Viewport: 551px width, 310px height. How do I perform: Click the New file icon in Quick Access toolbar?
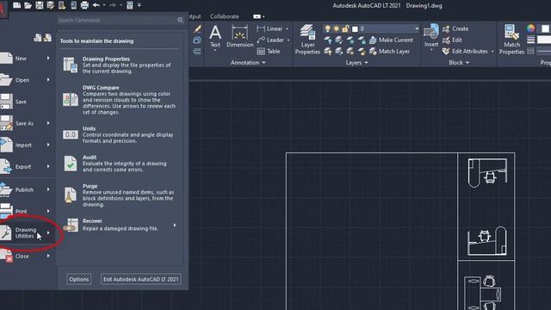[x=16, y=5]
